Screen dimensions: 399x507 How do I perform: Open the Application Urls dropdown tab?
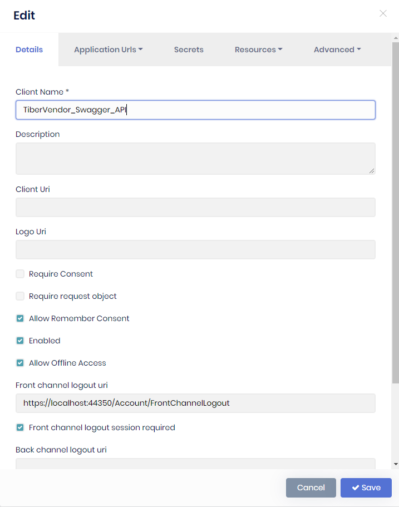(109, 50)
